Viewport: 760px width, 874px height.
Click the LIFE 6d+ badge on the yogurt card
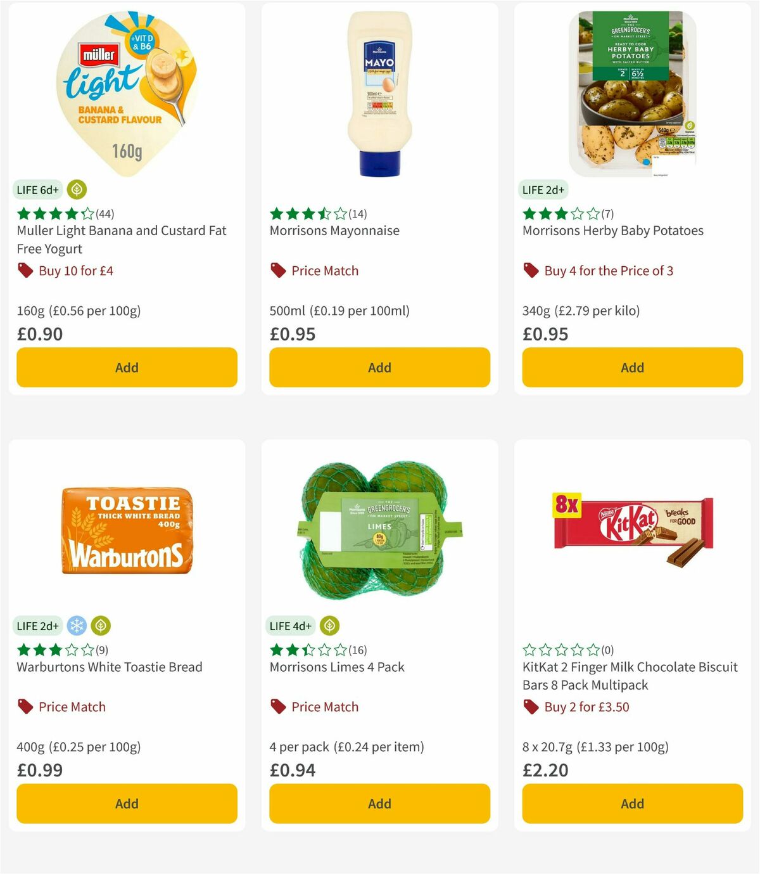37,190
